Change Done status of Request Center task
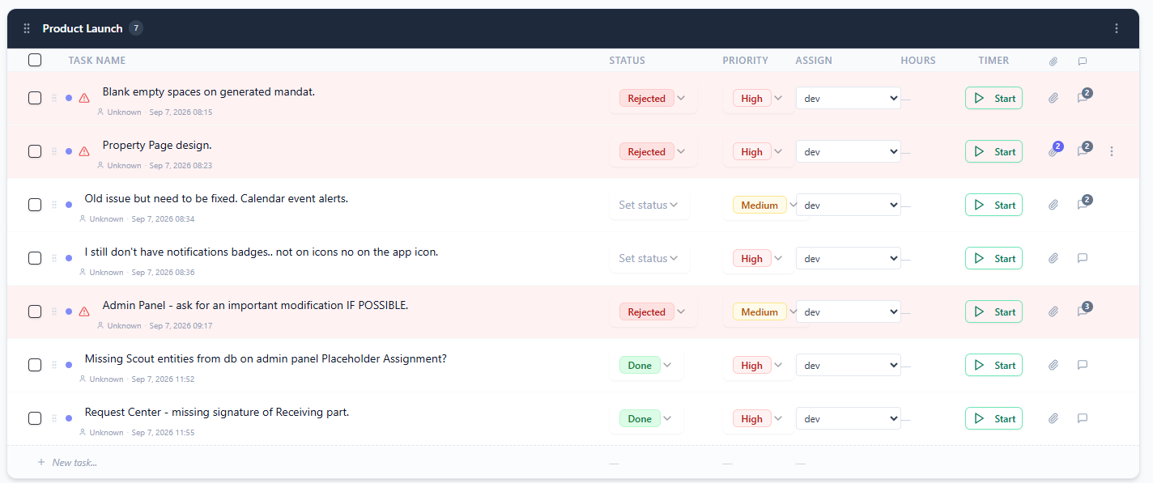This screenshot has width=1153, height=483. [x=646, y=418]
